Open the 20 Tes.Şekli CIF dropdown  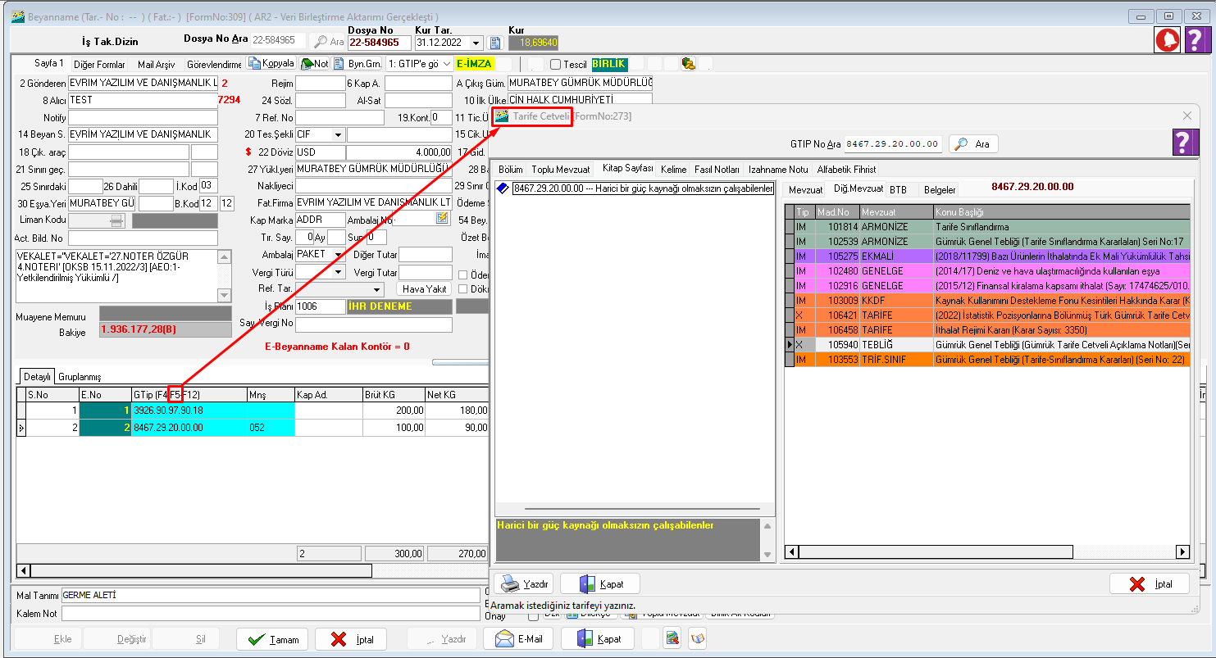point(339,134)
